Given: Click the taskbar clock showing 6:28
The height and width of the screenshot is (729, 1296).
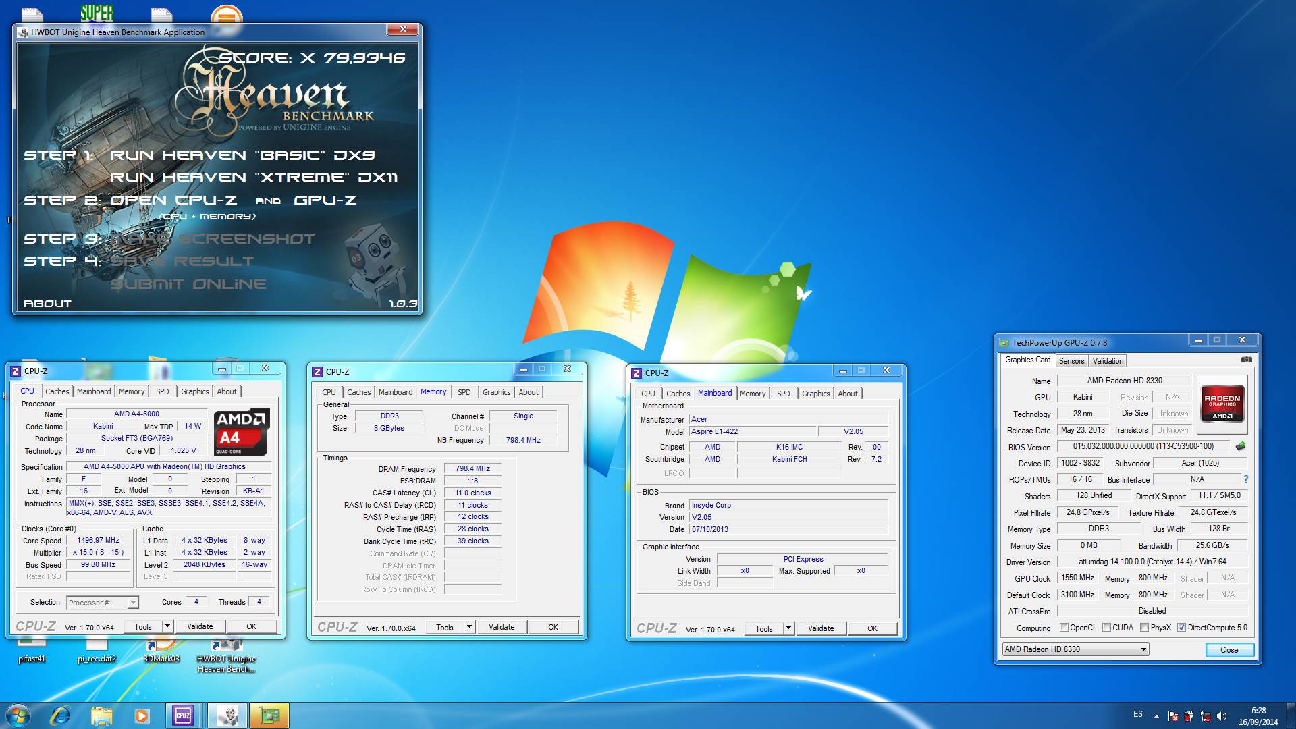Looking at the screenshot, I should [1258, 716].
